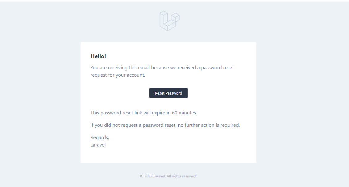Click the sentence about link expiration
The width and height of the screenshot is (349, 187).
(x=144, y=113)
